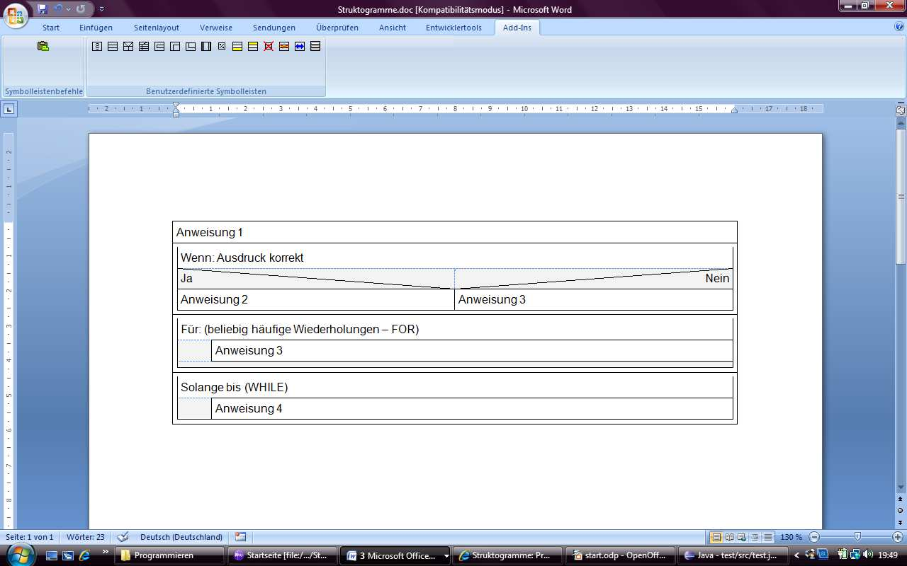The height and width of the screenshot is (566, 907).
Task: Click the small percent-like box icon
Action: coord(222,47)
